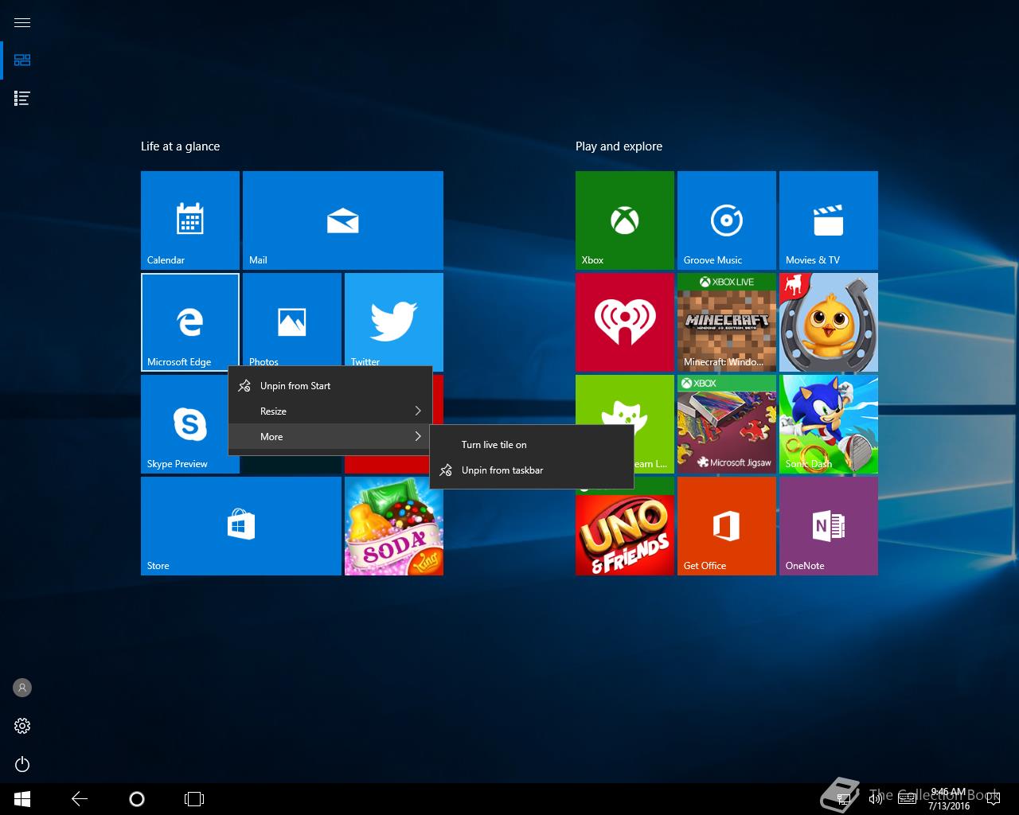The width and height of the screenshot is (1019, 815).
Task: Select More in context menu
Action: pos(330,437)
